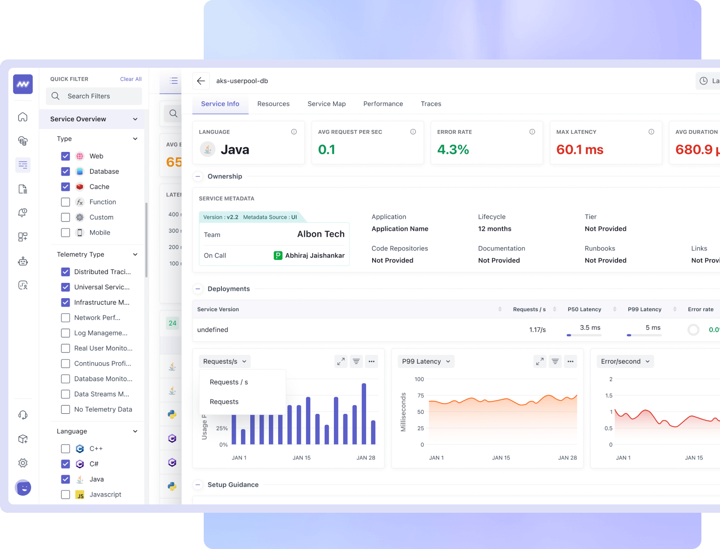Uncheck the Database type filter

[66, 171]
